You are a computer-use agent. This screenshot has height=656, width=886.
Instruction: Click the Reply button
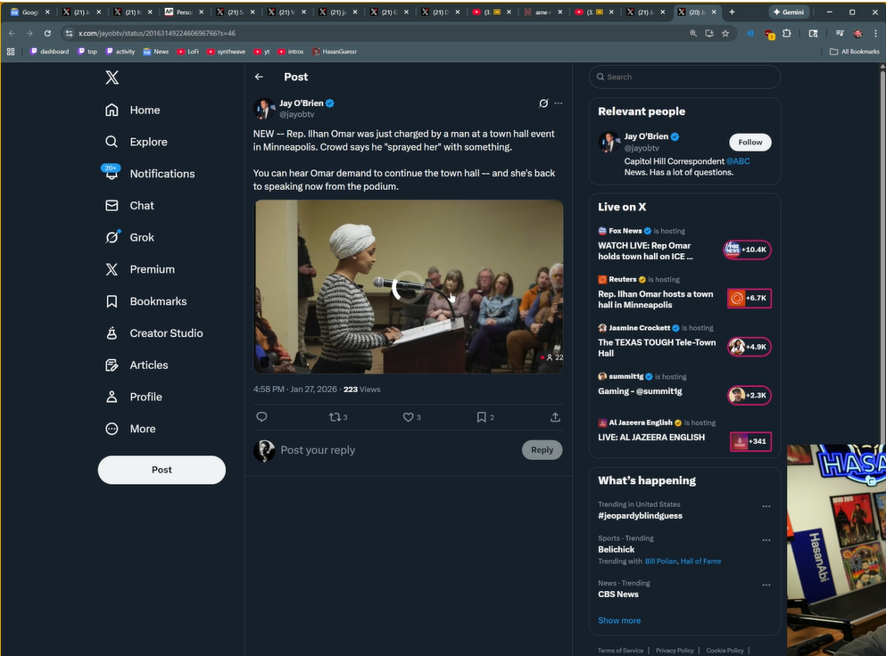pyautogui.click(x=542, y=450)
